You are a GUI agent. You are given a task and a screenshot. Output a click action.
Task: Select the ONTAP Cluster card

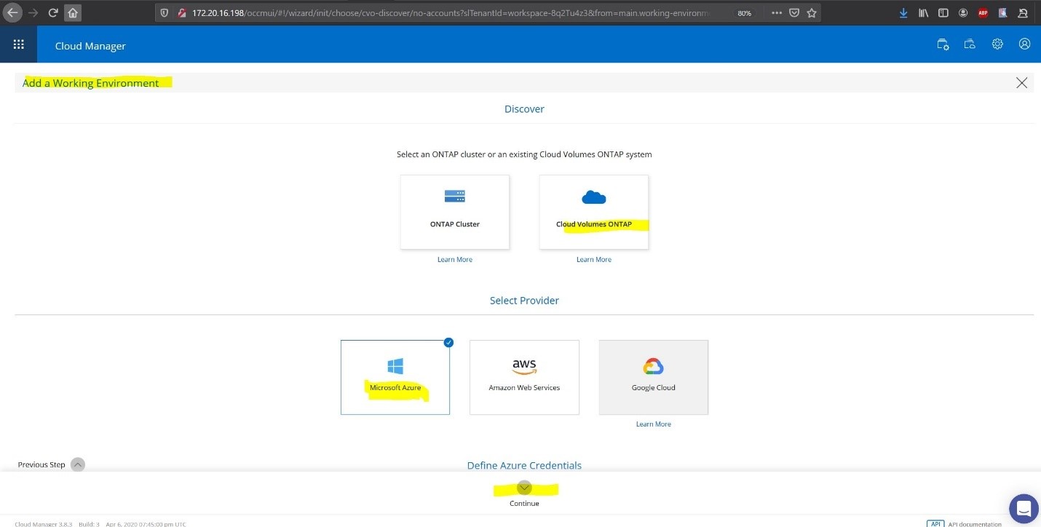(455, 212)
